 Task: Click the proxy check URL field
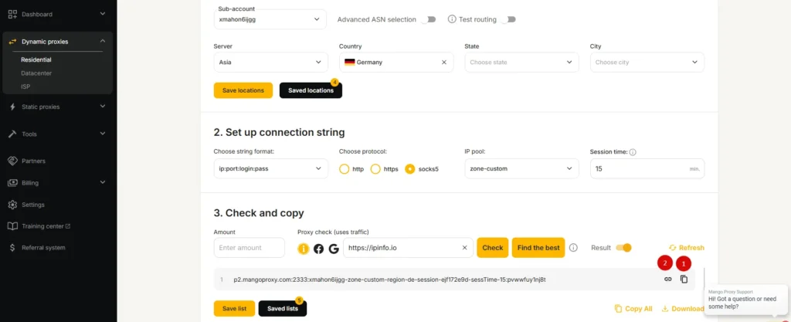[x=408, y=247]
